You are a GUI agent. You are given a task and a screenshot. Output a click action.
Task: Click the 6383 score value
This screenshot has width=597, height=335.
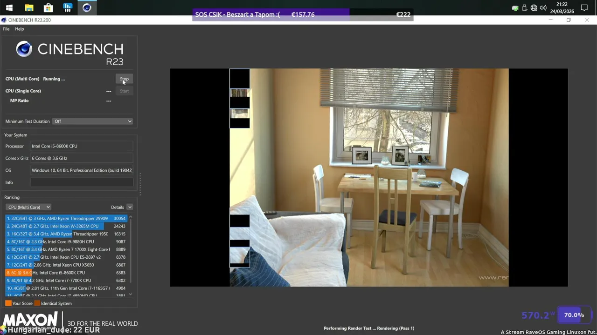point(120,273)
